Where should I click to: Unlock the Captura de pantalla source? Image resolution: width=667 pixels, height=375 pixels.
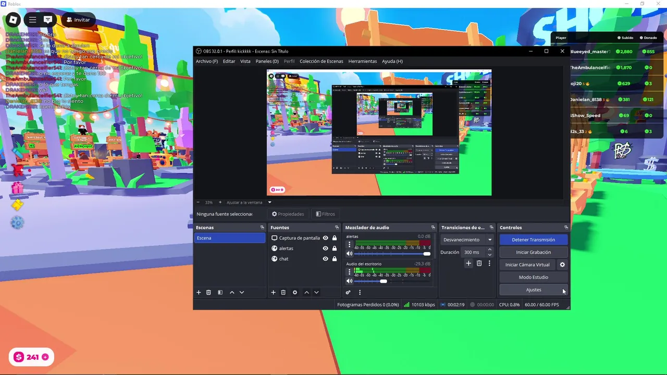tap(335, 238)
